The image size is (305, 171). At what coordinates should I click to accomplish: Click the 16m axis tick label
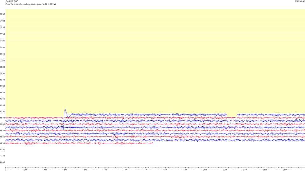165,170
